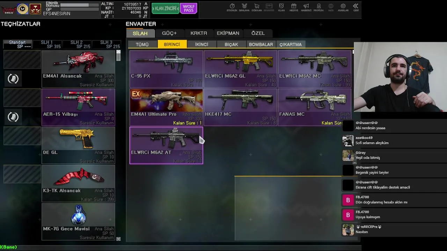
Task: Click azatkoc49 avatar in chat overlay
Action: click(348, 140)
